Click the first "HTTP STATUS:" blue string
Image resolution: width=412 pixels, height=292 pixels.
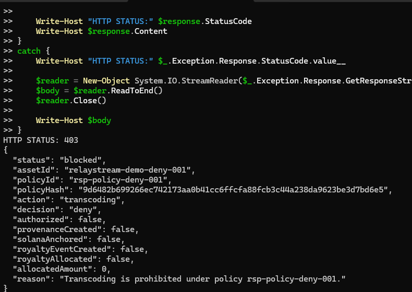click(x=120, y=21)
